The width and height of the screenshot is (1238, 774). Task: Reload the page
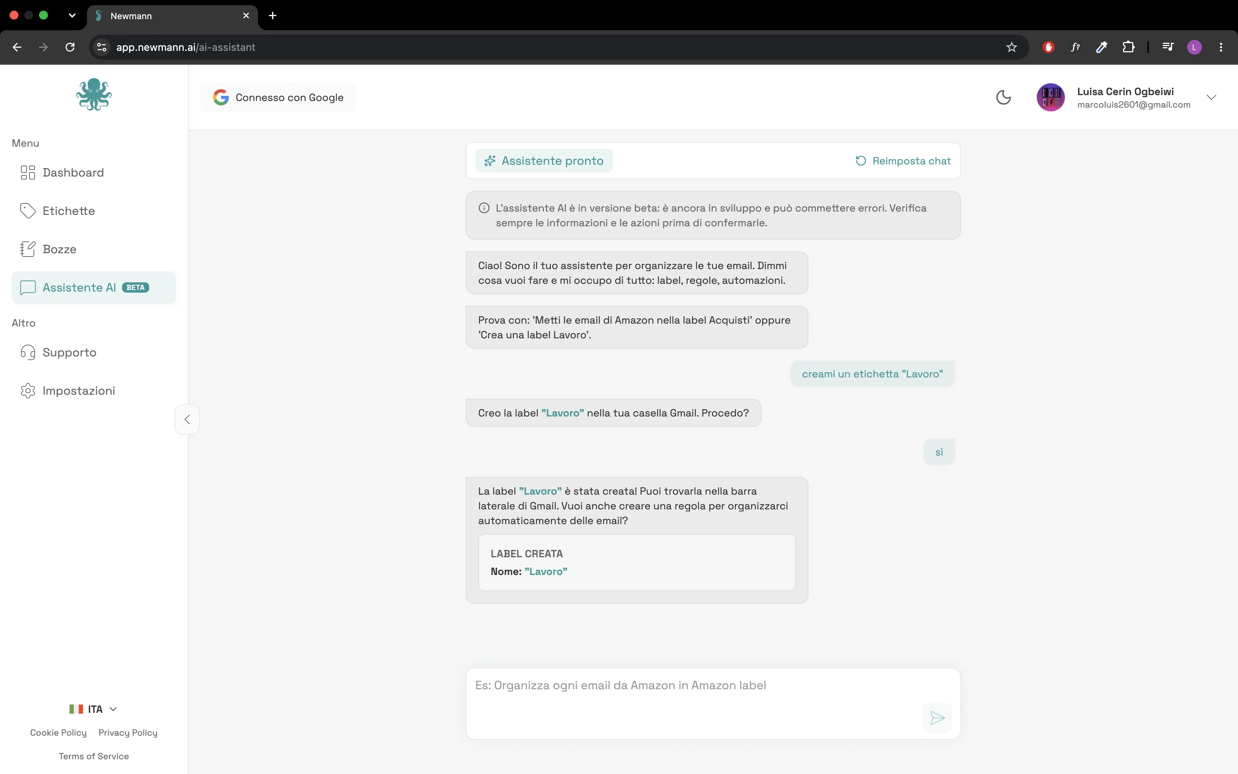click(70, 47)
